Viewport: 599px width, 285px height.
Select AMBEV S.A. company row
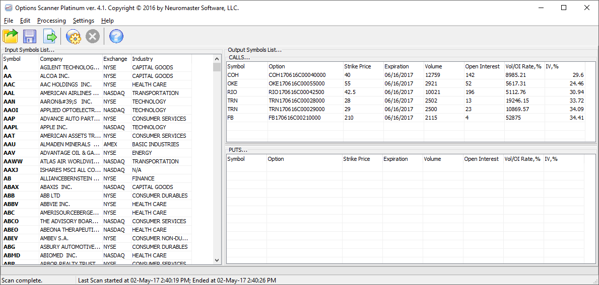pos(97,238)
